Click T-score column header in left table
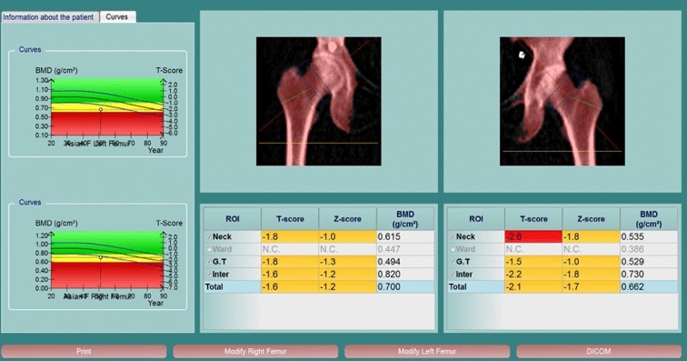687x361 pixels. click(290, 219)
